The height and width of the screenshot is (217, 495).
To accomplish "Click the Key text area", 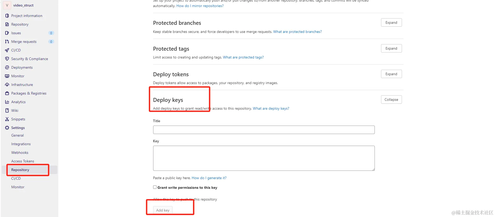I will point(263,158).
